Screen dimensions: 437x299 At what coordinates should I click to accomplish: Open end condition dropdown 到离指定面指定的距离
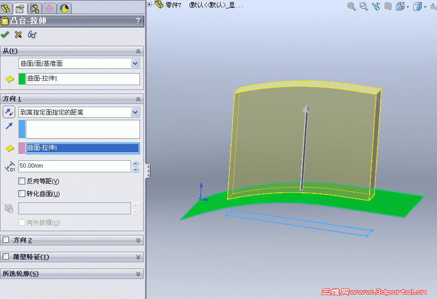pos(135,112)
